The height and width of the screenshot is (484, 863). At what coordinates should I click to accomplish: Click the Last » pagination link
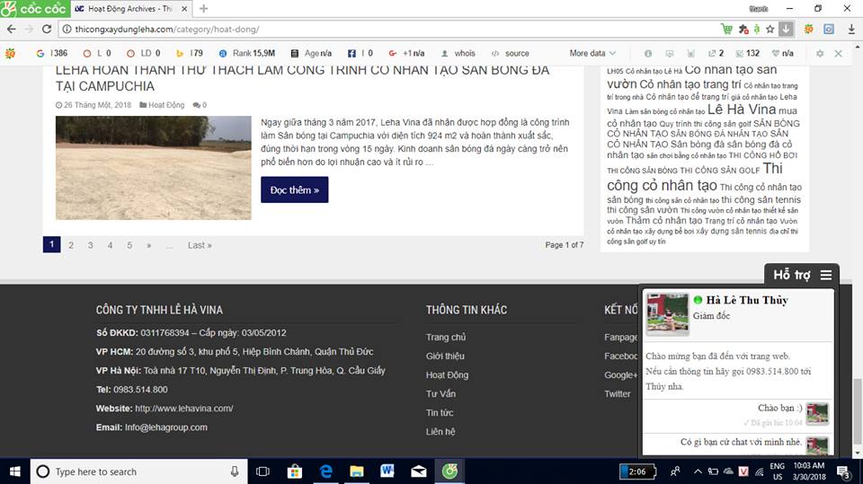(x=200, y=245)
